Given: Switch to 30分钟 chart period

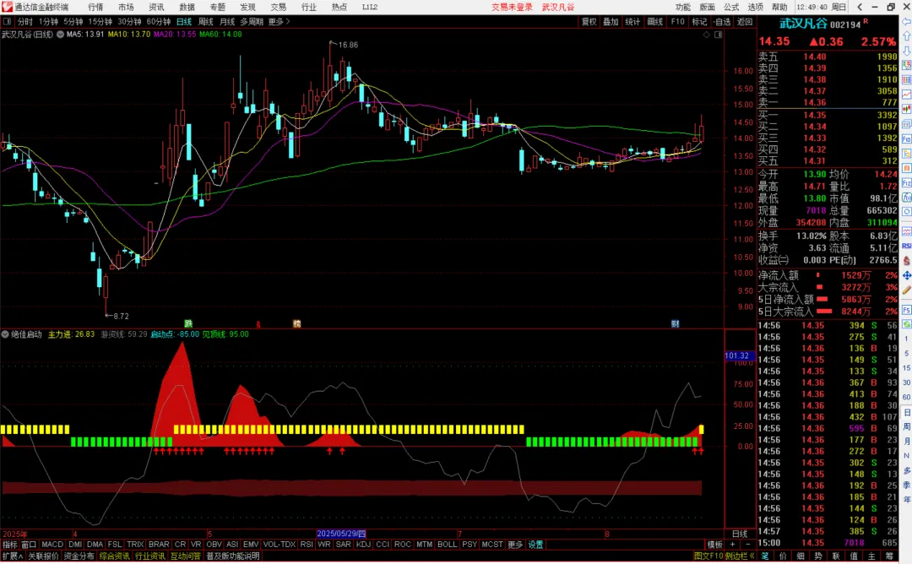Looking at the screenshot, I should click(x=129, y=21).
